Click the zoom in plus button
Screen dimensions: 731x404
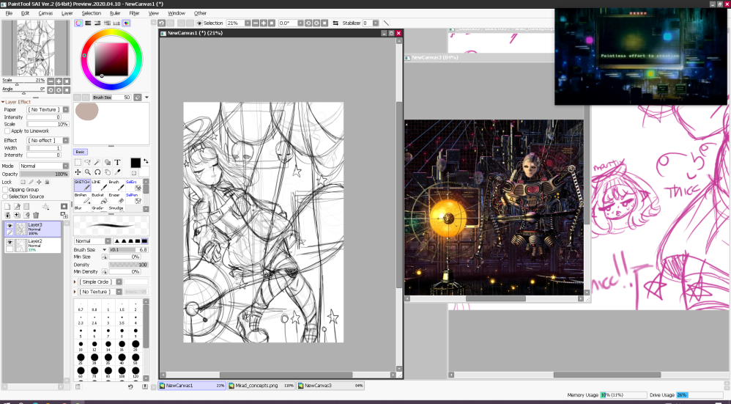click(264, 23)
